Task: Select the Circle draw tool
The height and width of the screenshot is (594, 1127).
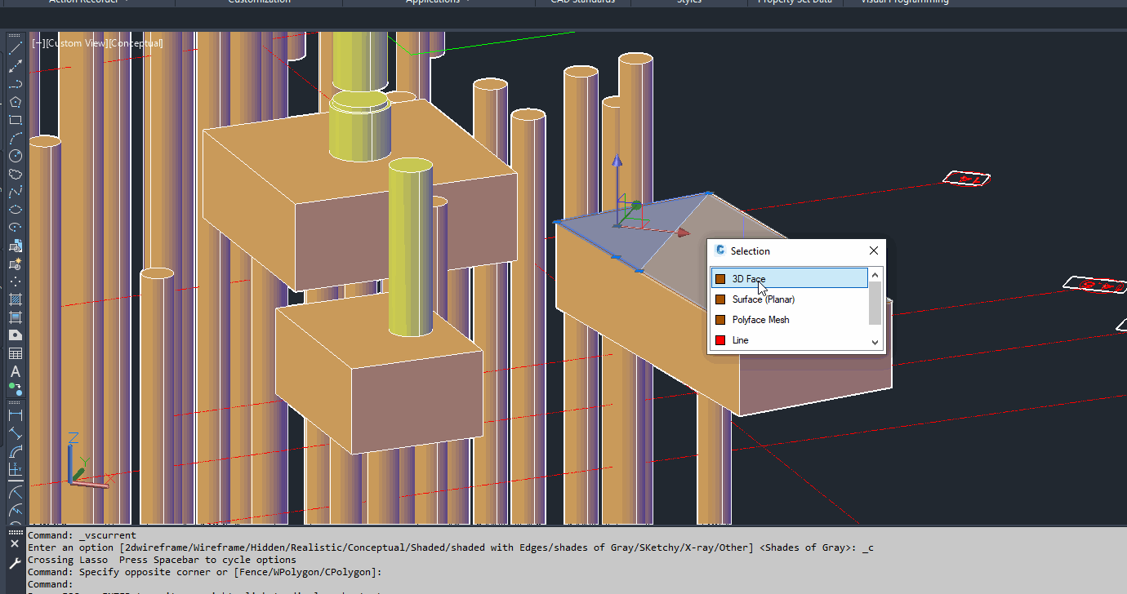Action: coord(15,156)
